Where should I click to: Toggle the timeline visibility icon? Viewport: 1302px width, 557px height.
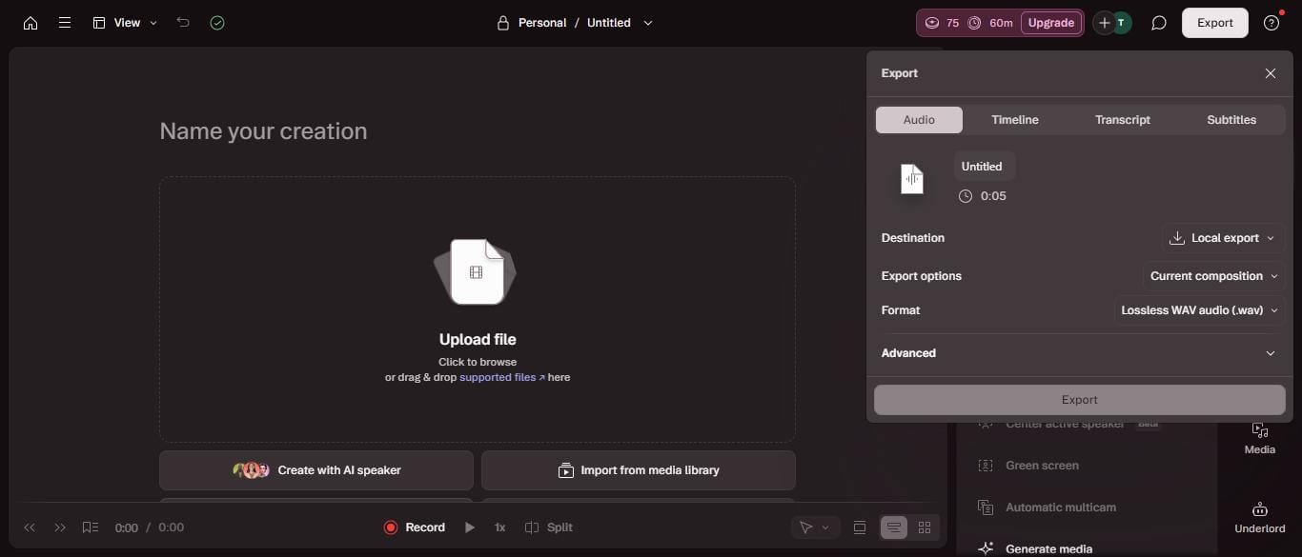pos(860,527)
